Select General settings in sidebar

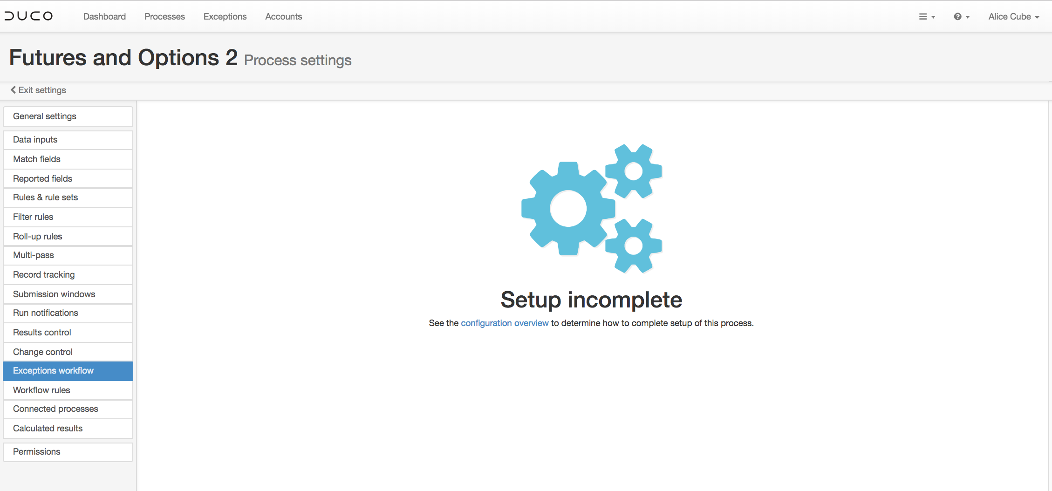[x=68, y=116]
